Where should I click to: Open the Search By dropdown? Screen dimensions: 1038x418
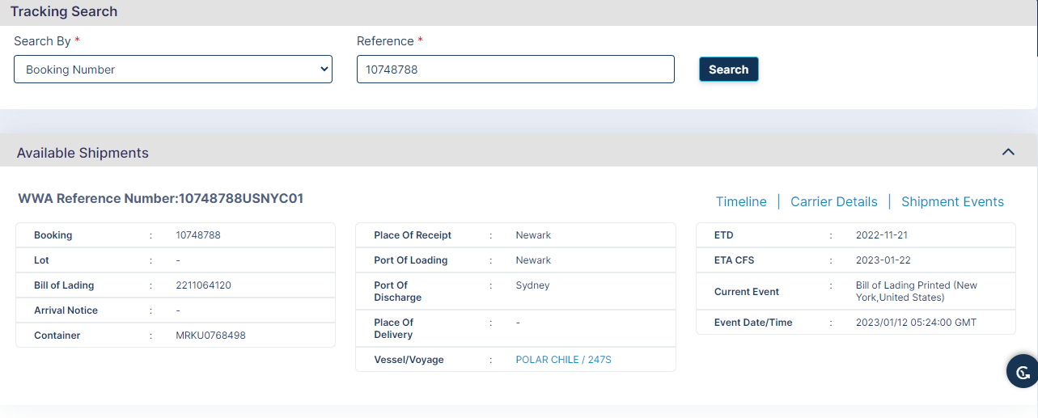pos(173,70)
